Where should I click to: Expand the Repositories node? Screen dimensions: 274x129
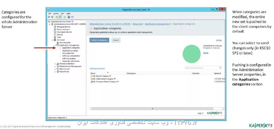click(x=55, y=72)
